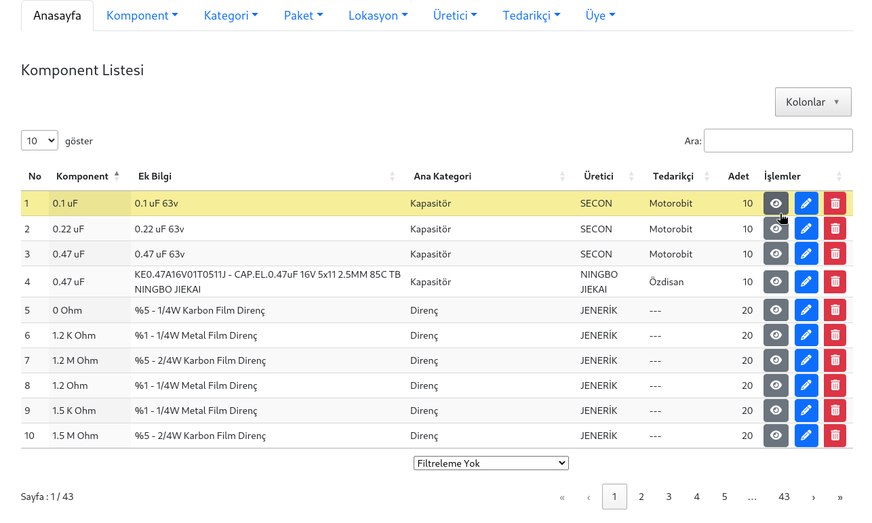The height and width of the screenshot is (523, 872).
Task: Open the Kolonlar column chooser
Action: pos(813,102)
